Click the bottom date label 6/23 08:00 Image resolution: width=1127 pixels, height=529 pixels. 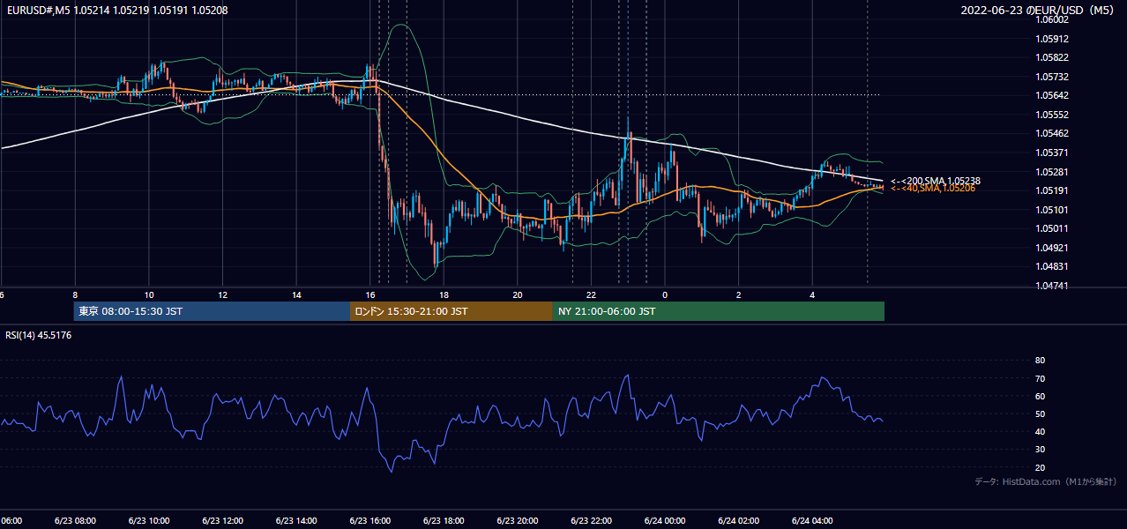tap(75, 521)
